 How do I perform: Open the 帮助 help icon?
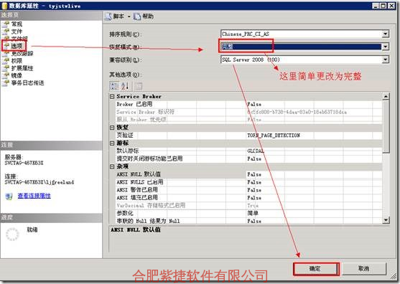click(137, 16)
